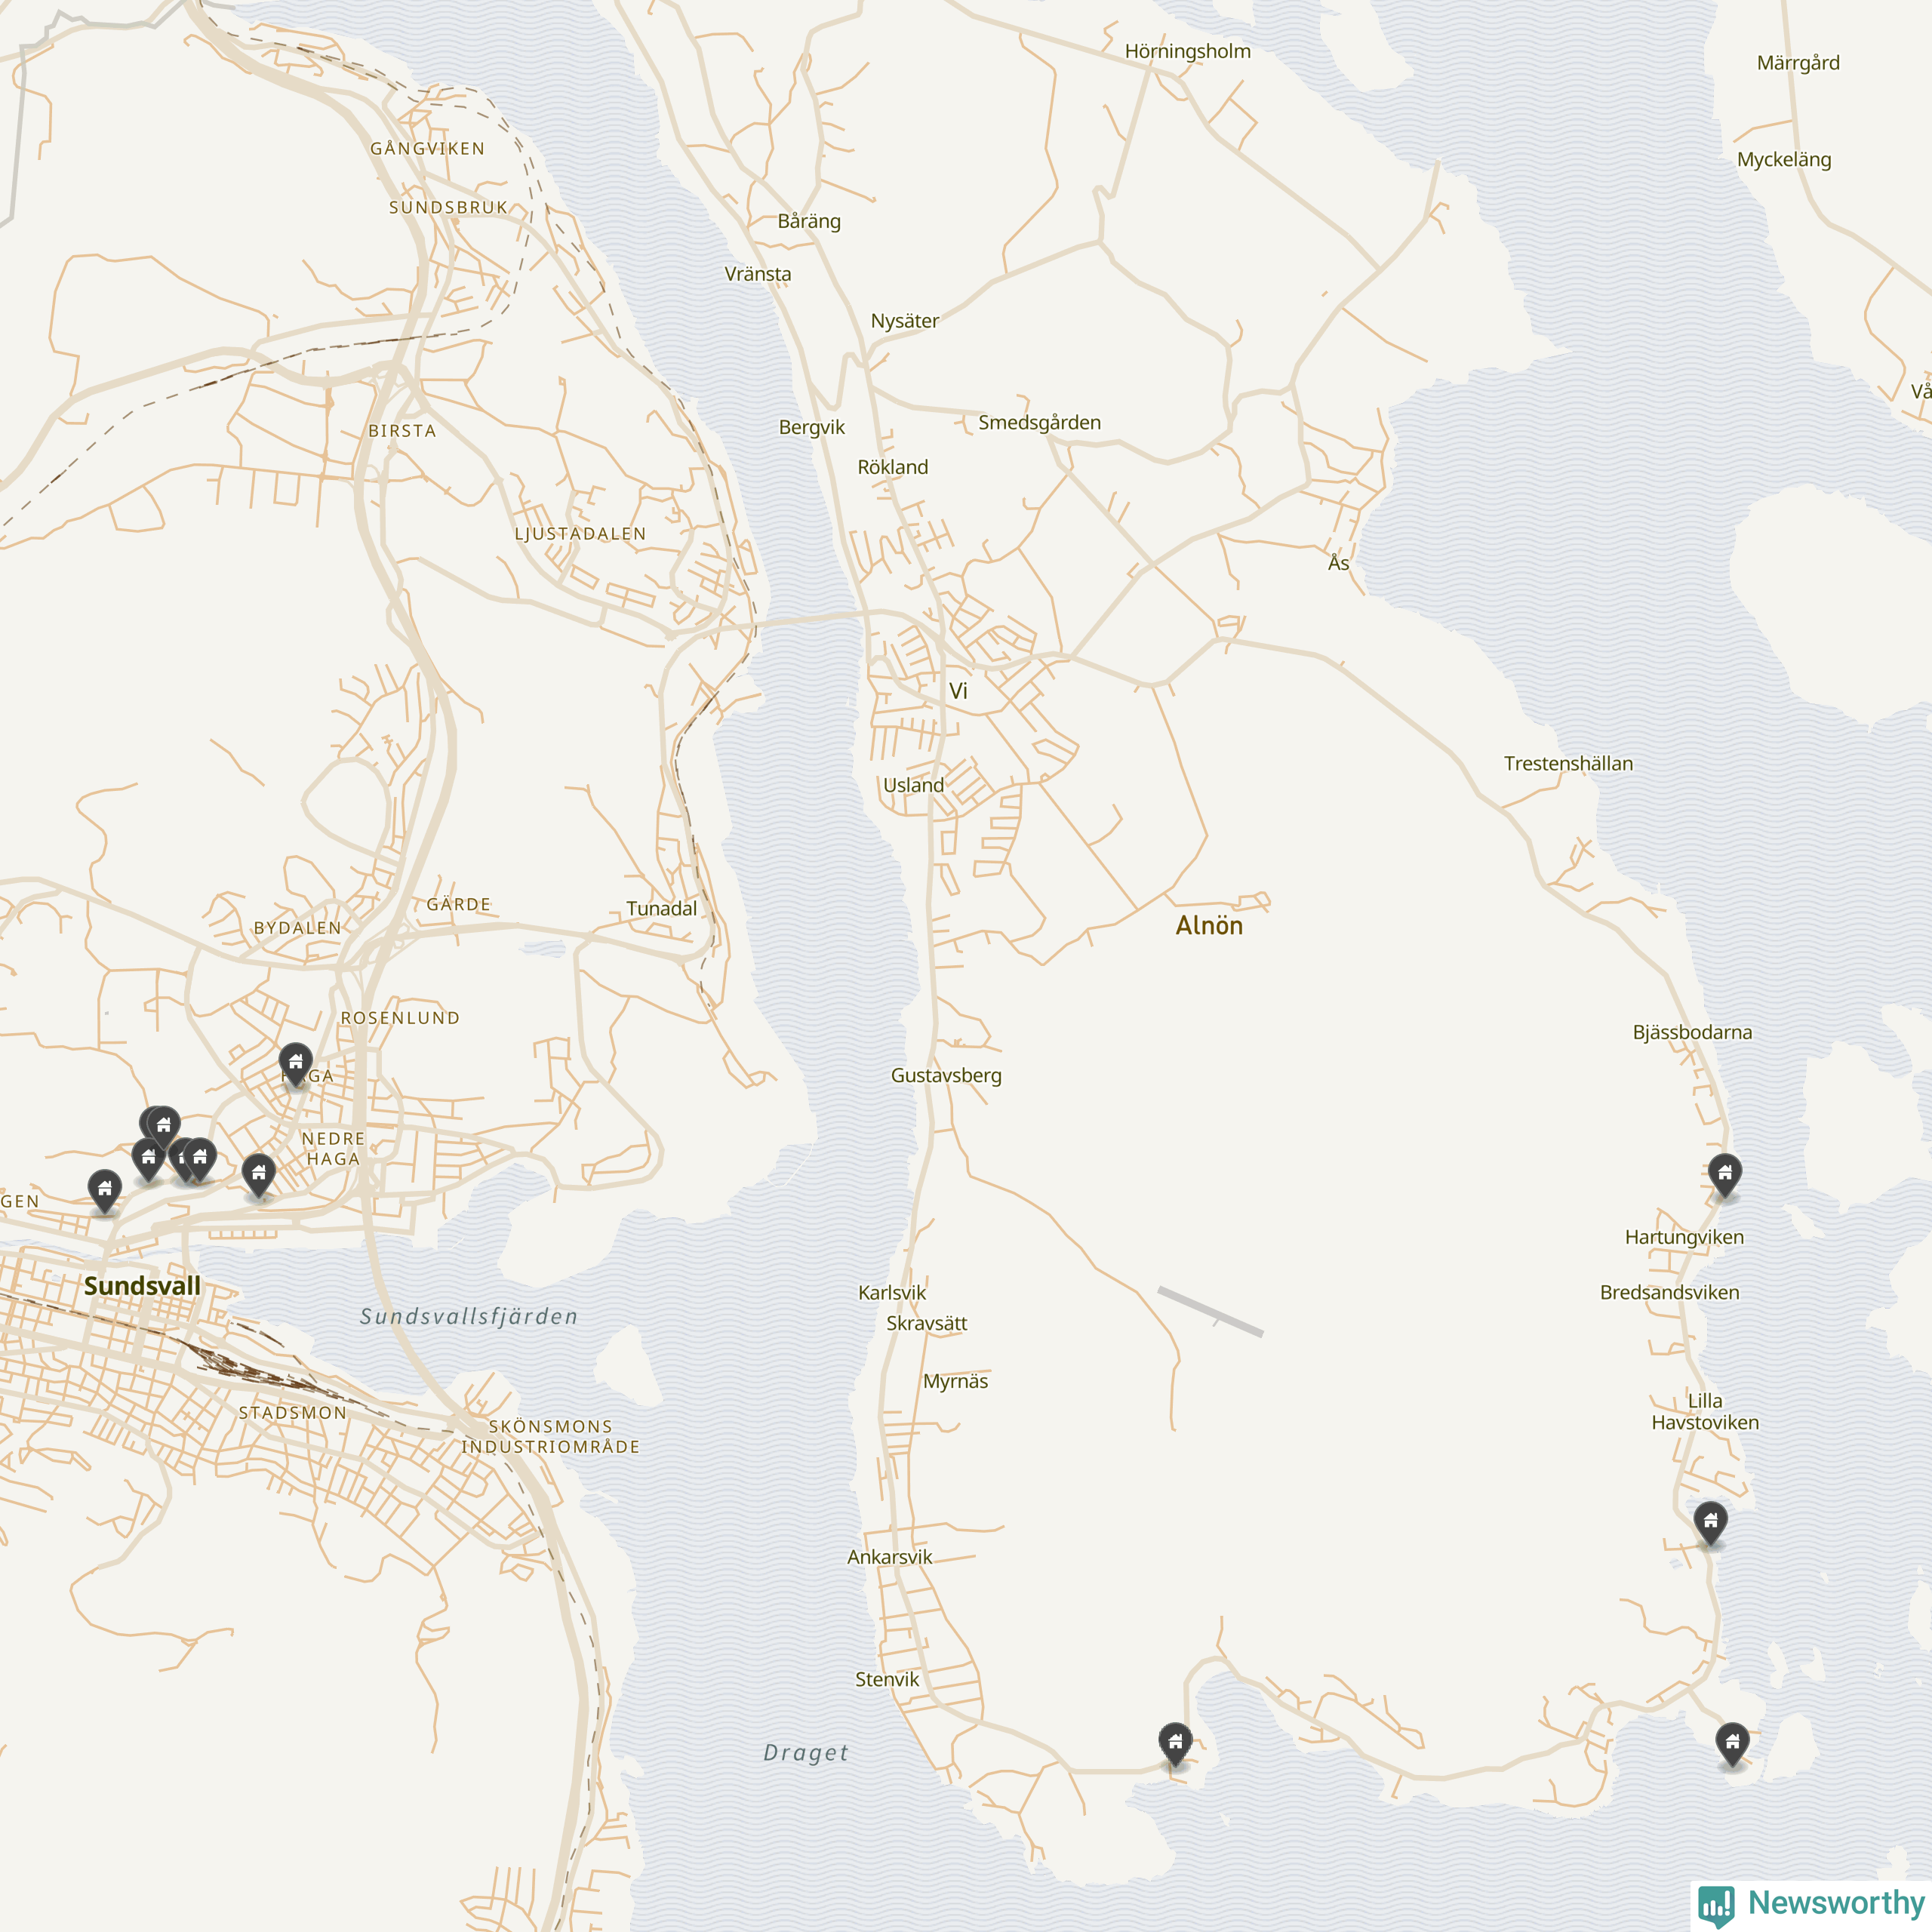Viewport: 1932px width, 1932px height.
Task: Click the Alnön island label
Action: click(1209, 926)
